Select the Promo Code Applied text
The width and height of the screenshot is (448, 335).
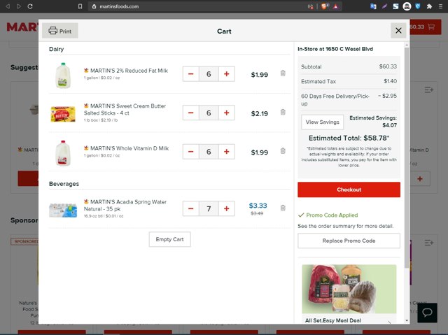[x=332, y=215]
